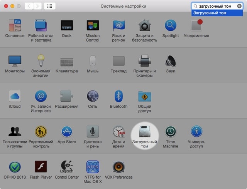Go back with the left arrow button

(x=29, y=6)
